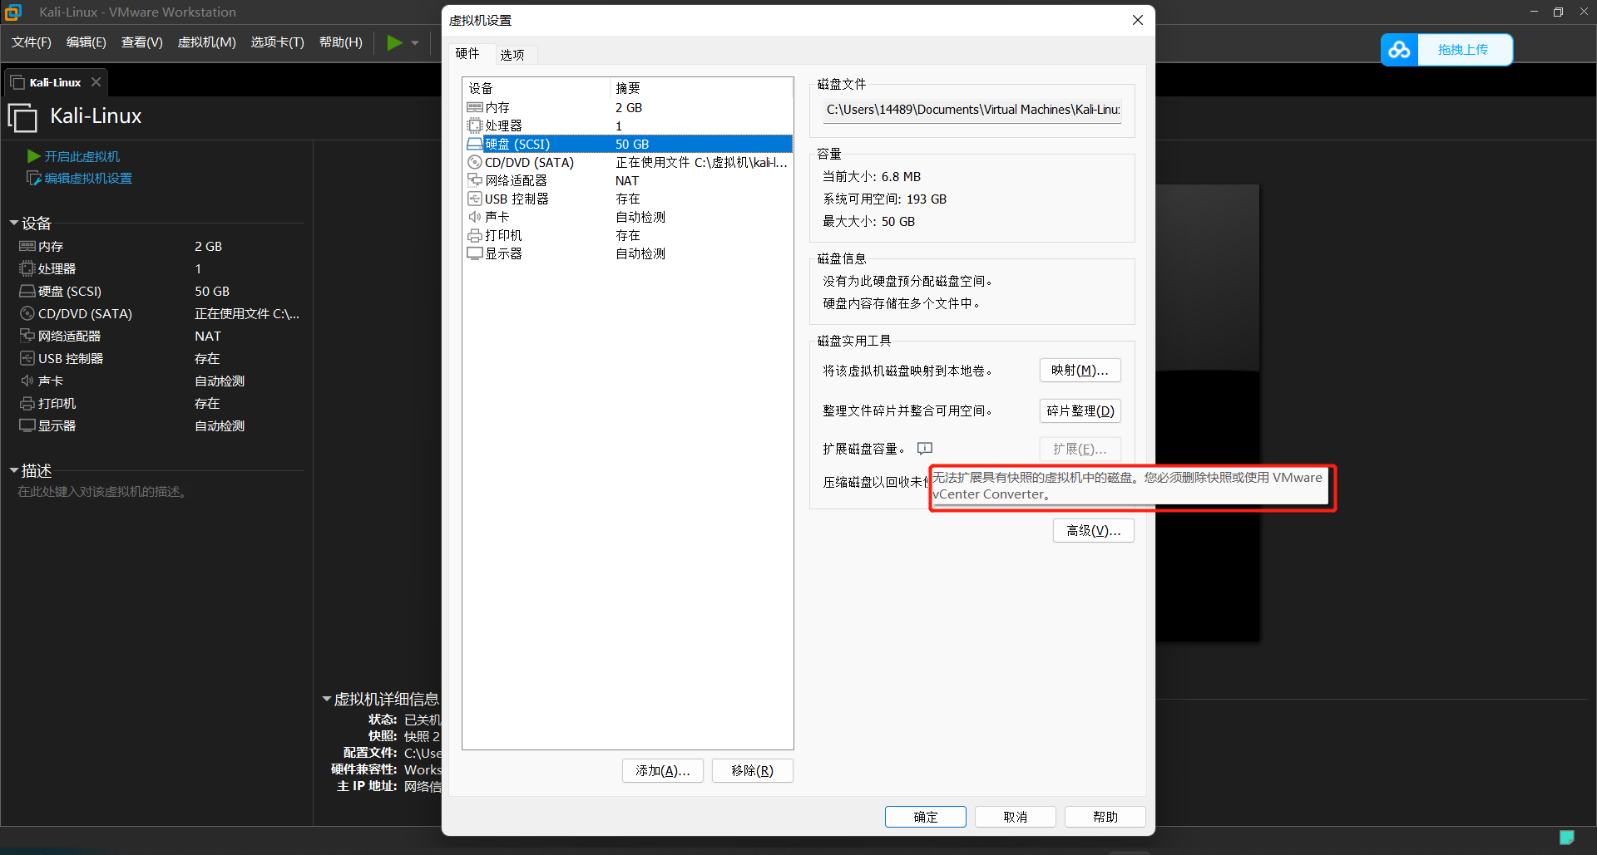Click the VMware Workstation logo in the title bar
This screenshot has width=1597, height=855.
[x=13, y=12]
